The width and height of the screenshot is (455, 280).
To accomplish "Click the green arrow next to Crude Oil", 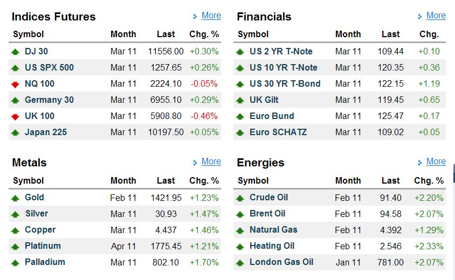I will click(x=240, y=198).
